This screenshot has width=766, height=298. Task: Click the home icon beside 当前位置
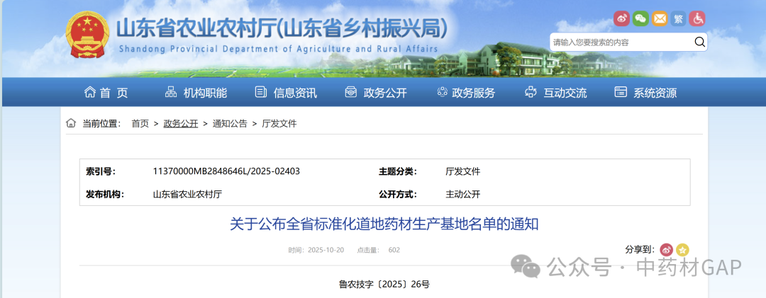coord(71,123)
